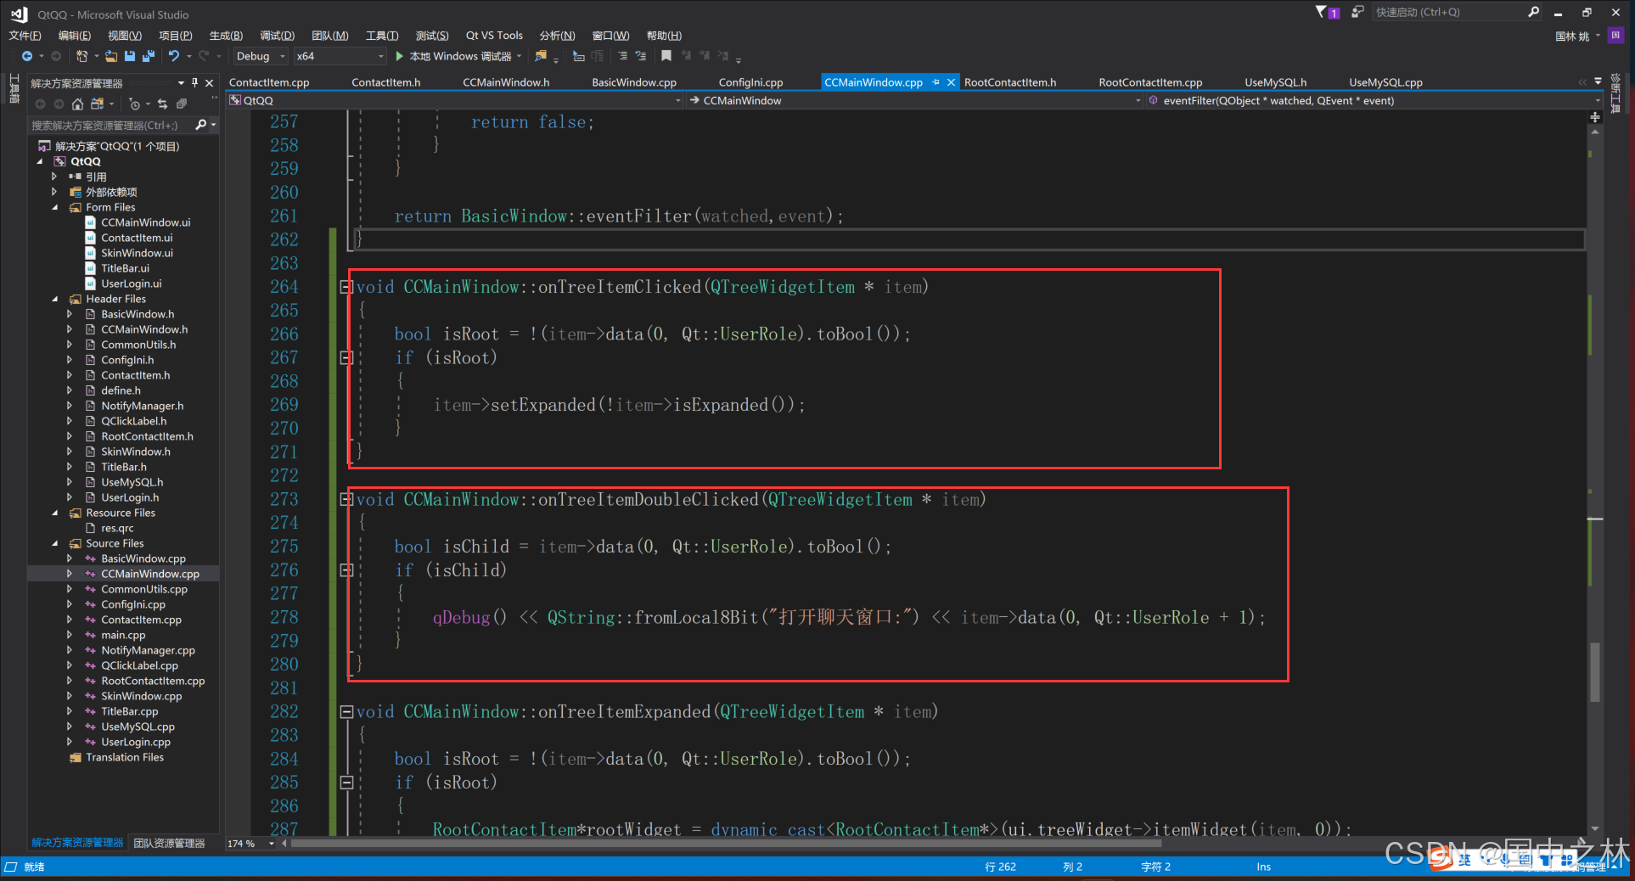Click the horizontal editor scrollbar thumb
This screenshot has width=1635, height=881.
pos(726,844)
